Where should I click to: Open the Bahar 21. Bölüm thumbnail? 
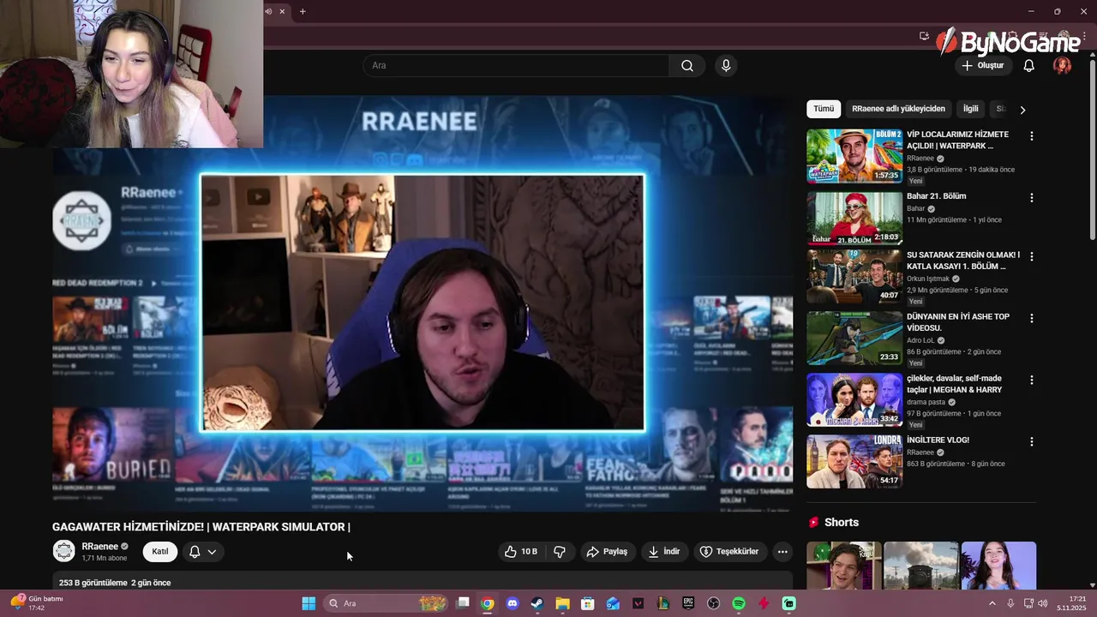854,218
